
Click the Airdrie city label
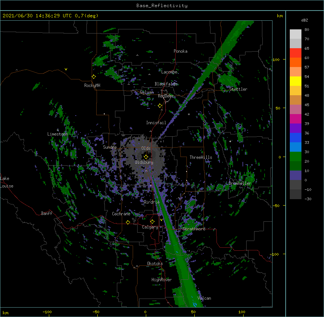pos(152,202)
